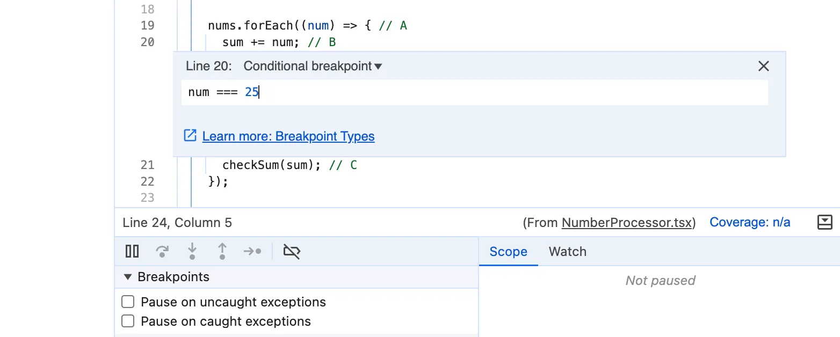Viewport: 840px width, 337px height.
Task: Click the 'Not paused' text in Scope
Action: click(660, 280)
